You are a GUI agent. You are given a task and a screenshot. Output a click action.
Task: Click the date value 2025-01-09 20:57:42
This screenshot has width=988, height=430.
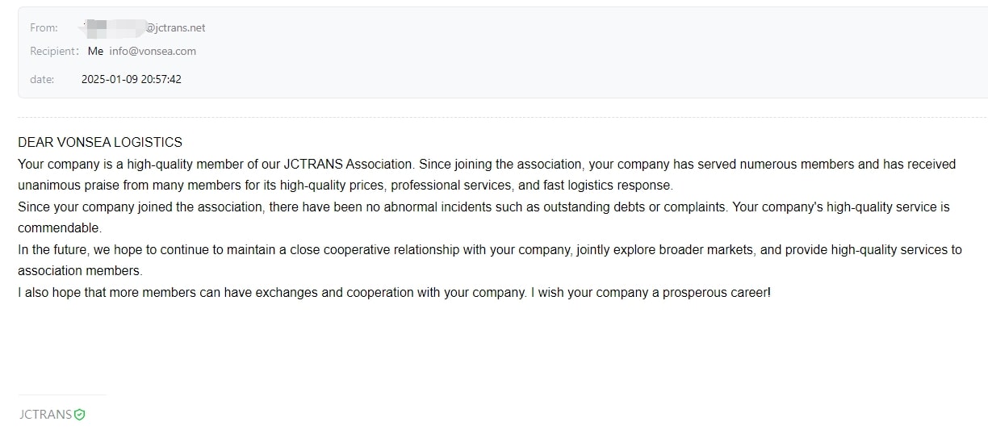pyautogui.click(x=131, y=79)
